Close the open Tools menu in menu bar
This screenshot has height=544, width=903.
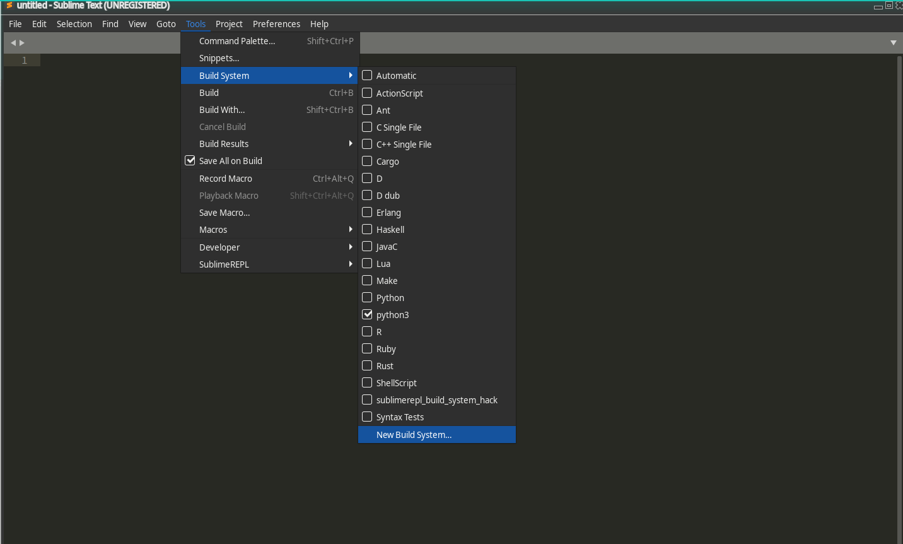point(195,24)
